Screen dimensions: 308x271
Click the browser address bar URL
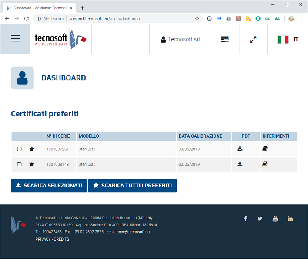coord(105,19)
